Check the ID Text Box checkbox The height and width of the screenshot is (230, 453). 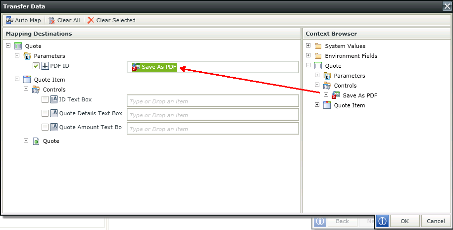click(45, 99)
